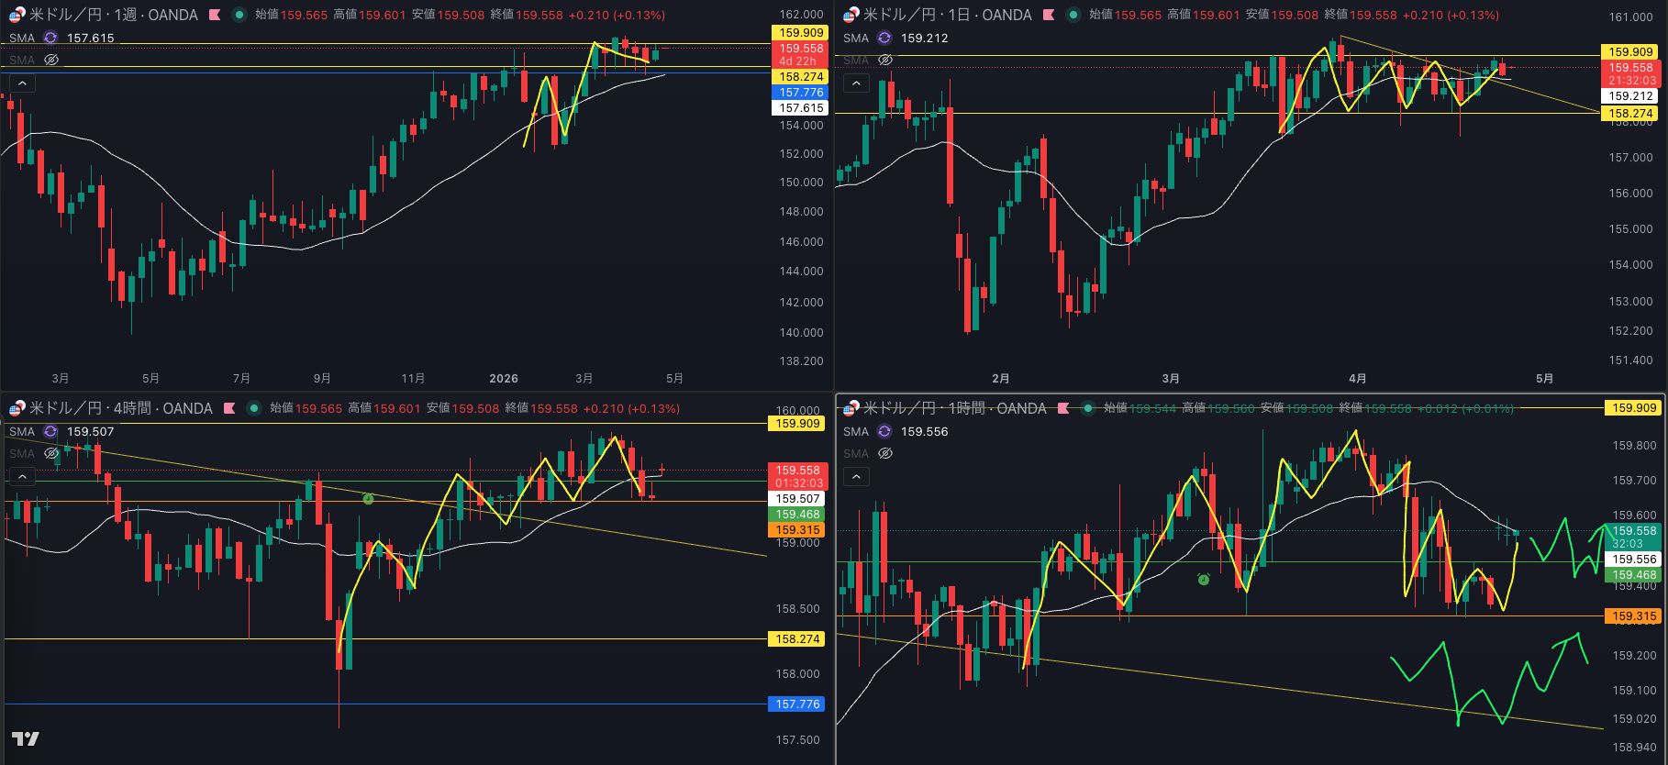This screenshot has height=765, width=1668.
Task: Click the red 159.558 4d 22h label on weekly chart
Action: pyautogui.click(x=801, y=54)
